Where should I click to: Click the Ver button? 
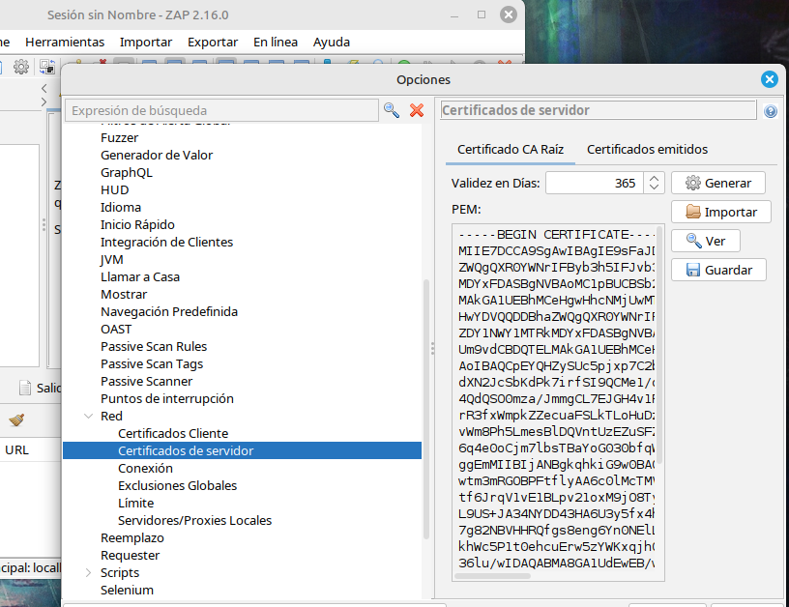[x=706, y=241]
